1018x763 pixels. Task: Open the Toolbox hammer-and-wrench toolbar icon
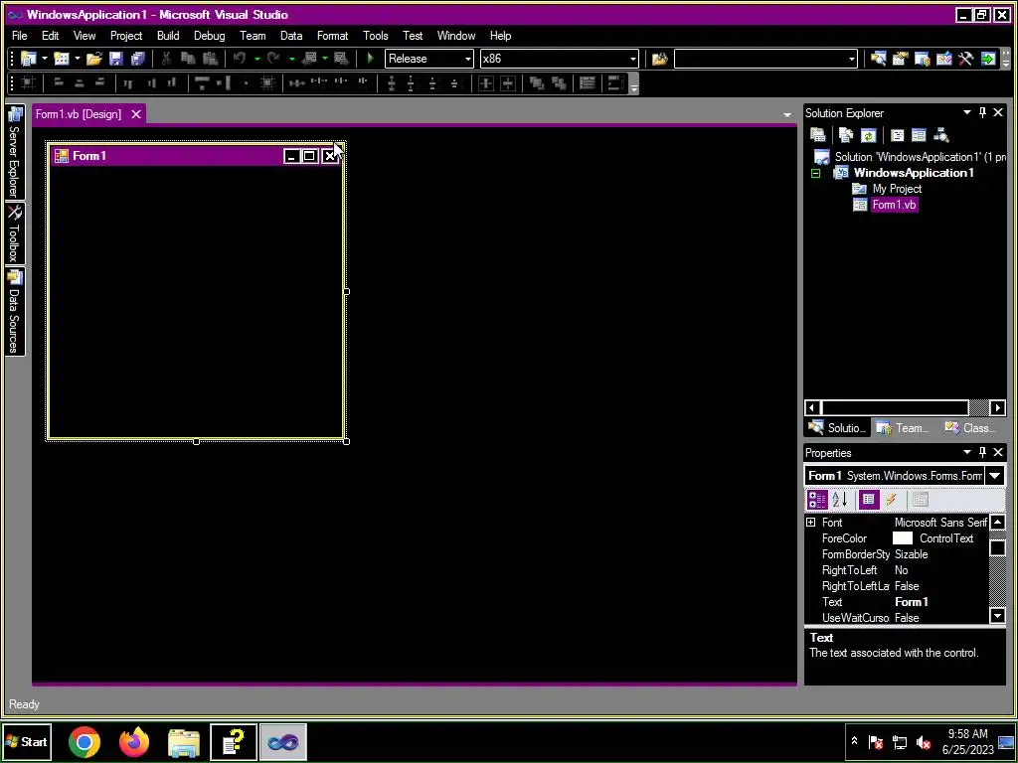(965, 59)
